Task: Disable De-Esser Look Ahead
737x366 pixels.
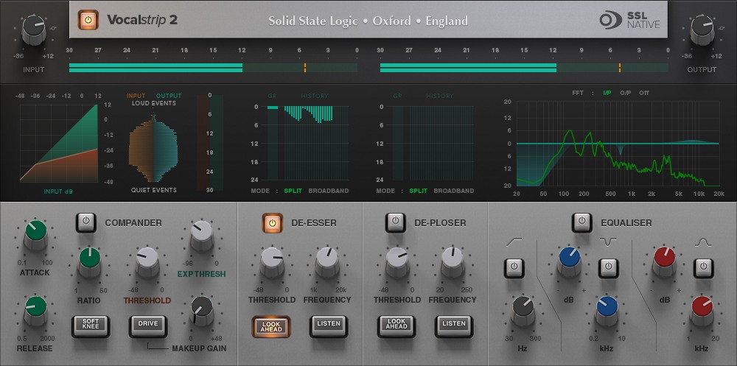Action: 270,324
